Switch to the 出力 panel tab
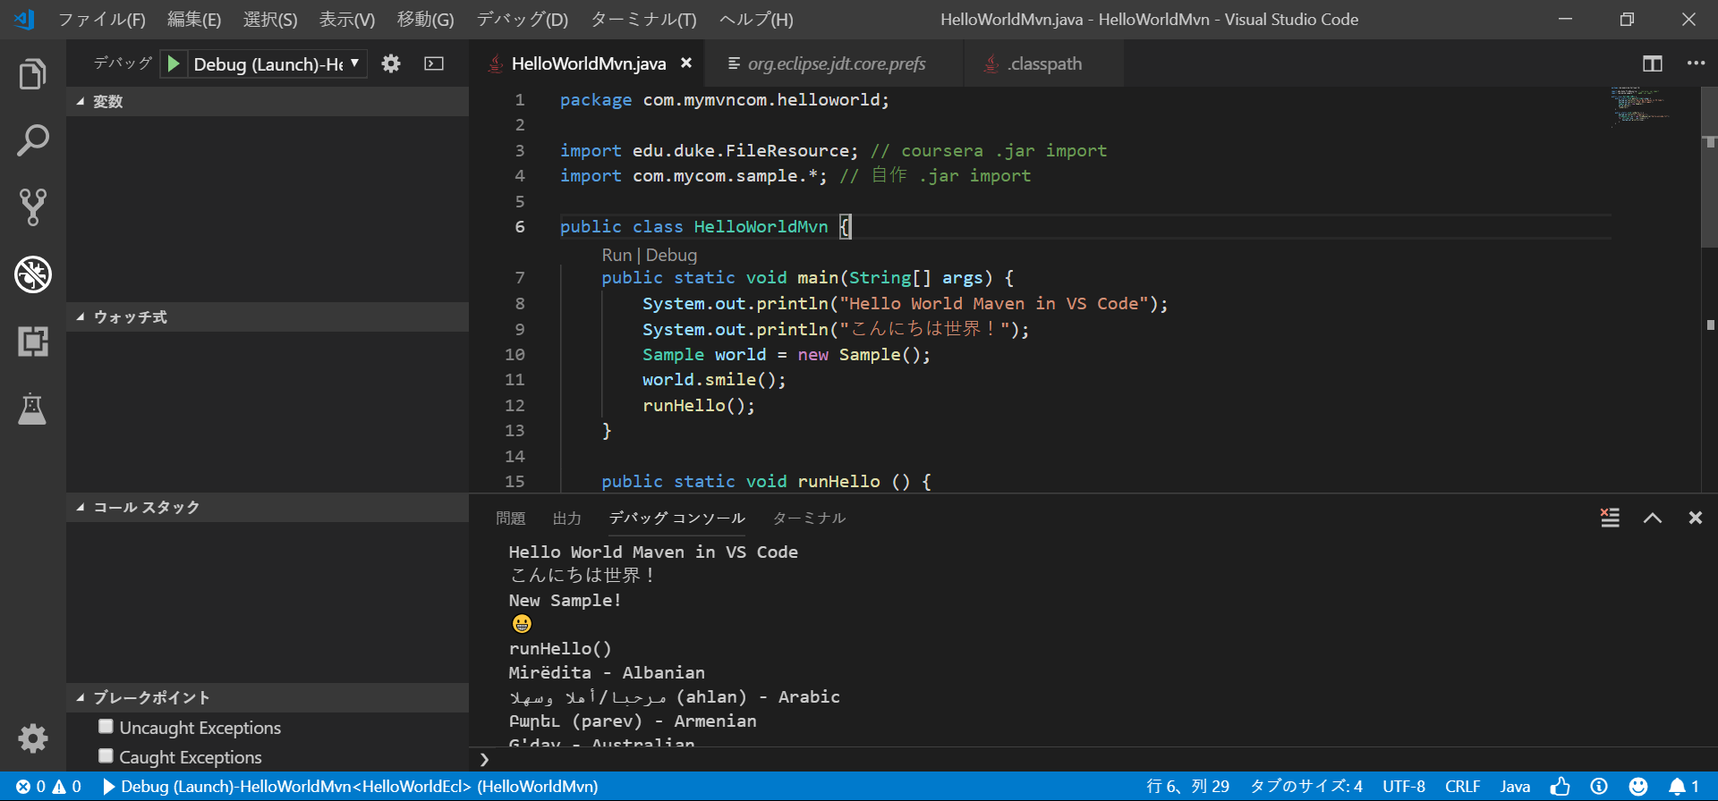Viewport: 1718px width, 801px height. click(x=567, y=519)
